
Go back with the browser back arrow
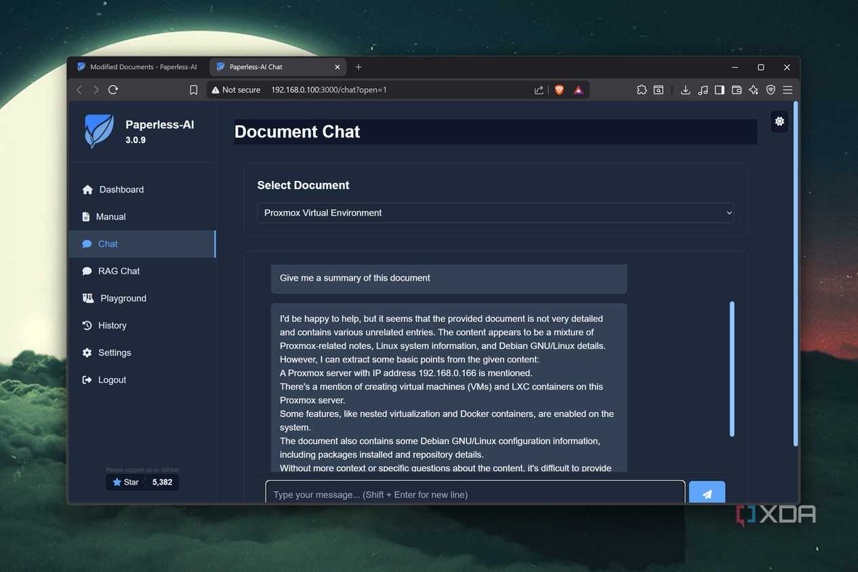click(x=79, y=89)
